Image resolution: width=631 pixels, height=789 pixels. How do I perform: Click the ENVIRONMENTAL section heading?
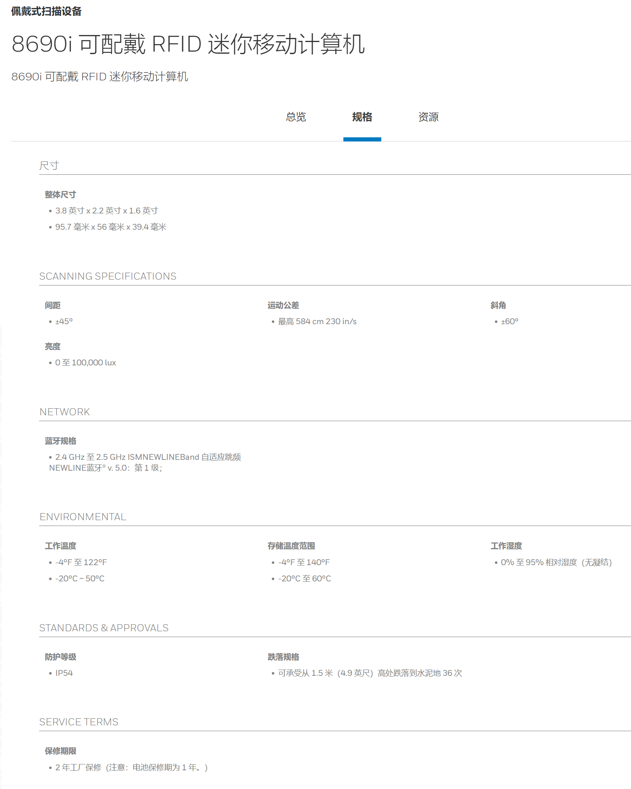[83, 517]
